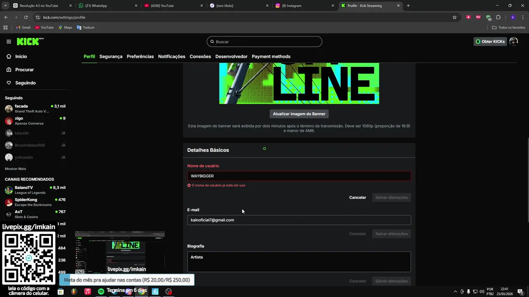Click the Obter KICKs button
Image resolution: width=529 pixels, height=297 pixels.
tap(490, 42)
